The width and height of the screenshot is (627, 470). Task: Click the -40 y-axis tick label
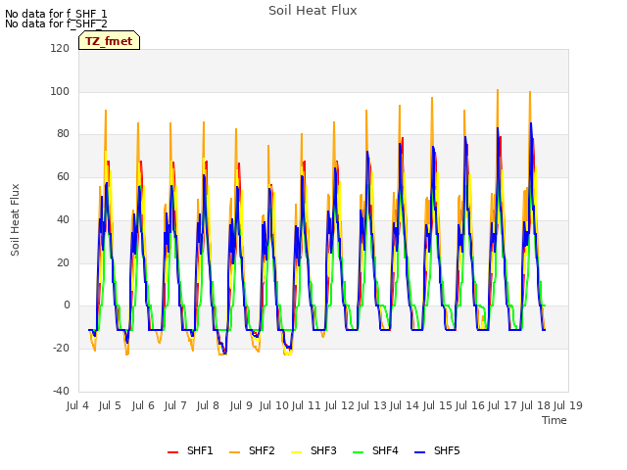pyautogui.click(x=61, y=391)
